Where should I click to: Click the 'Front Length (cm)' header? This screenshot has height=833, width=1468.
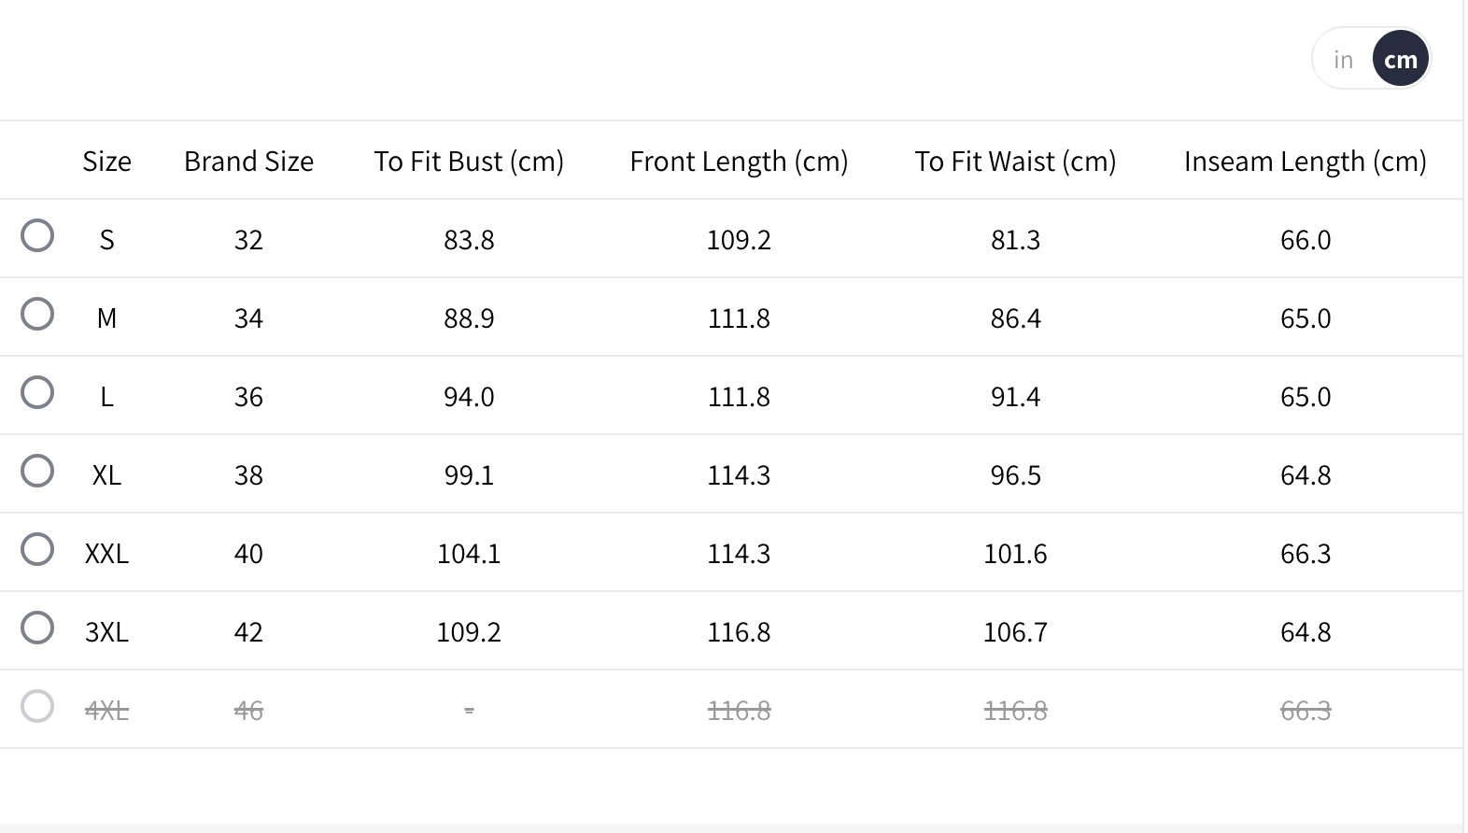coord(739,162)
